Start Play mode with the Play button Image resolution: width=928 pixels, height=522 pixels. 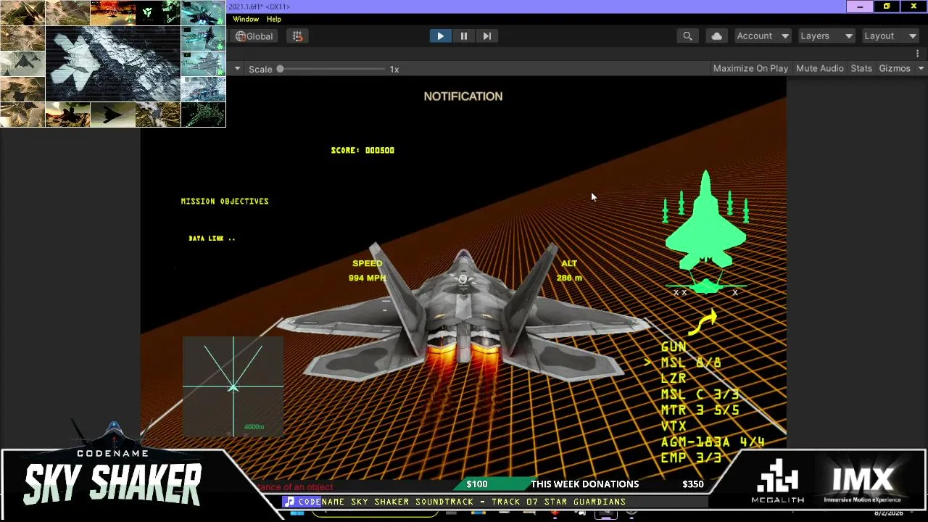440,36
